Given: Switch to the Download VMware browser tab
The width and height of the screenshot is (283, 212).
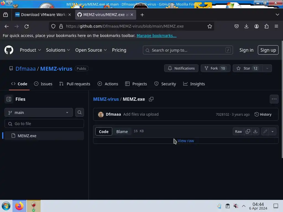Looking at the screenshot, I should pos(43,15).
